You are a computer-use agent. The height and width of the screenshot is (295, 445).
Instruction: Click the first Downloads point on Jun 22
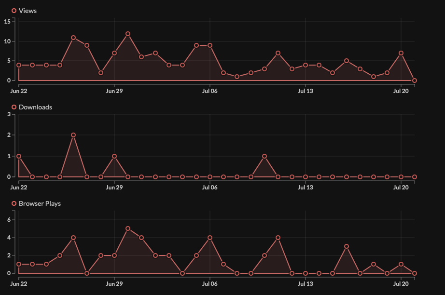pos(19,156)
